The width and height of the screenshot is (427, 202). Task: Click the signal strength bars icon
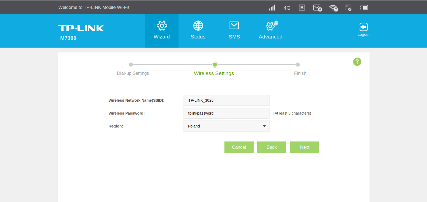click(272, 8)
